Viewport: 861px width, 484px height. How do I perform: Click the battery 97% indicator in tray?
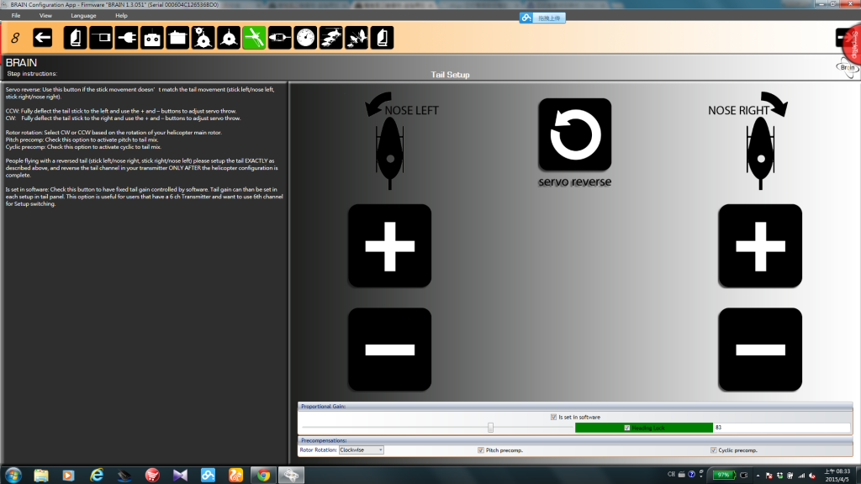click(x=725, y=475)
